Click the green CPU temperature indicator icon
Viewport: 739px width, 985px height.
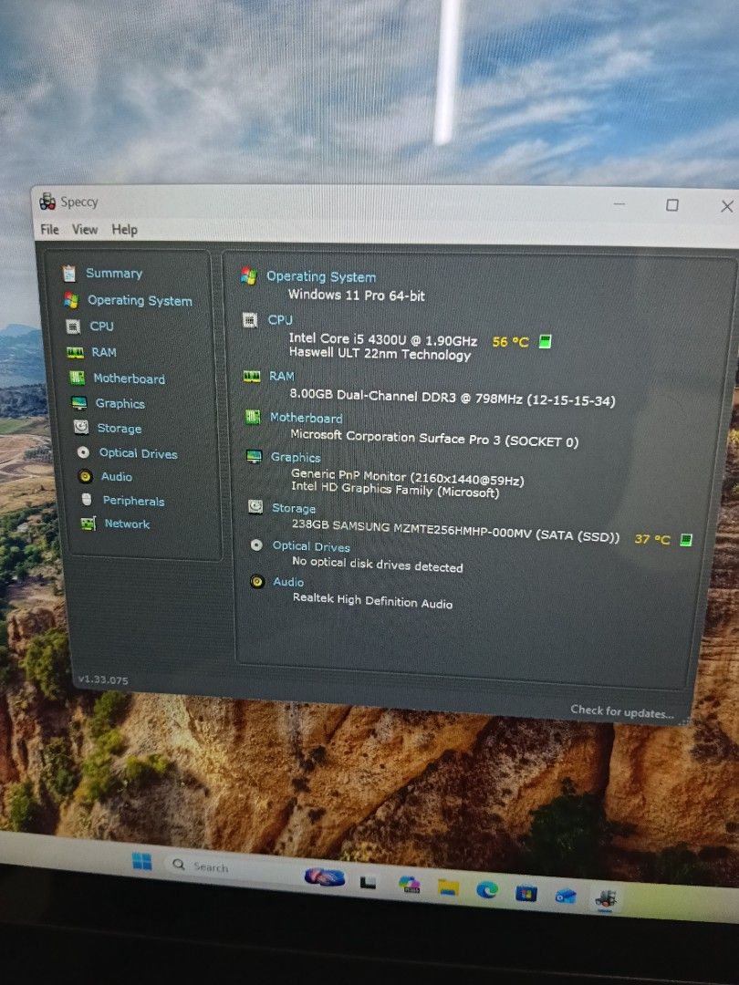tap(545, 341)
